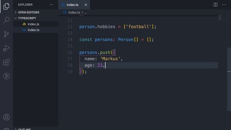Select index.ts in the file tree

click(x=36, y=30)
